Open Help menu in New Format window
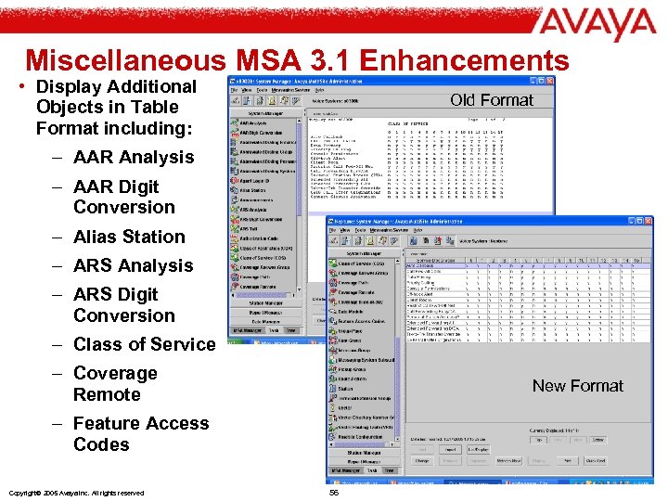This screenshot has height=501, width=668. point(417,230)
